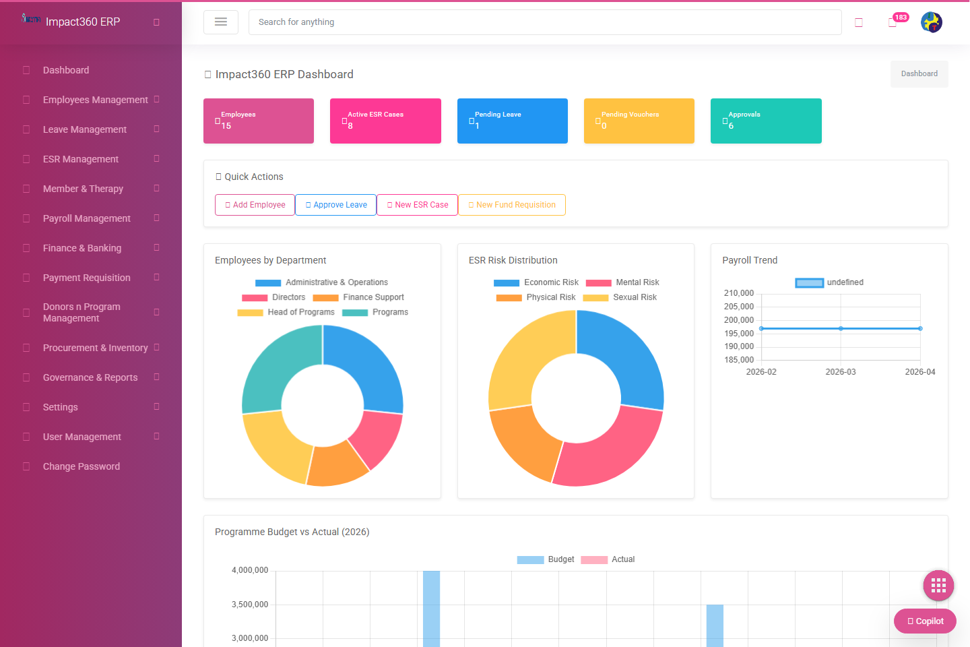Expand Donors n Program Management arrow
970x647 pixels.
click(x=156, y=312)
